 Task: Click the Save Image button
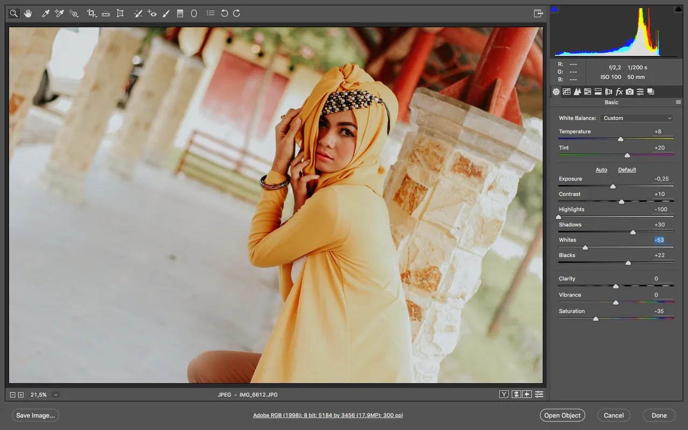35,415
